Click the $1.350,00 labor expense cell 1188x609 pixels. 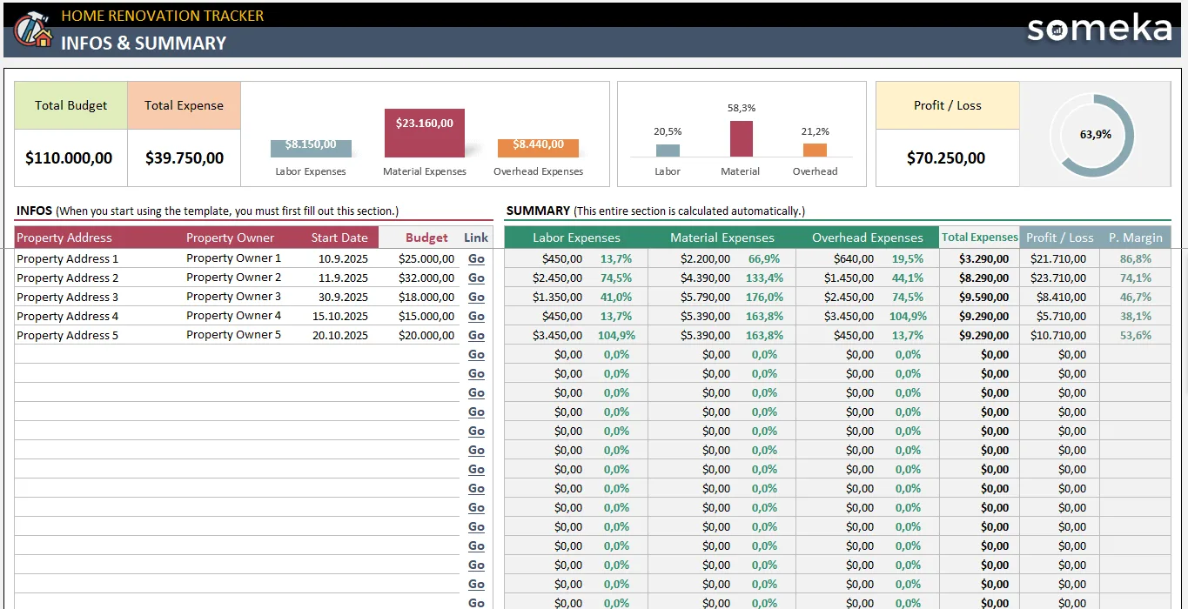(x=555, y=297)
